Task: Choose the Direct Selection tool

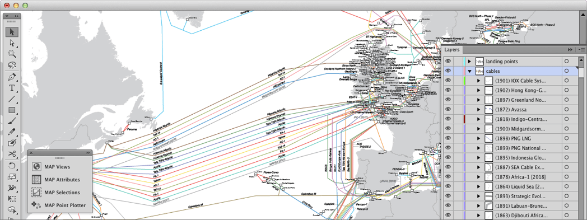Action: (x=12, y=43)
